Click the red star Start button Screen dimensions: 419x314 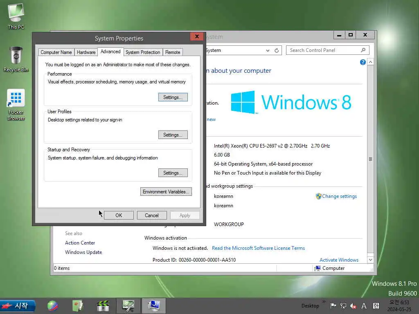[x=18, y=306]
